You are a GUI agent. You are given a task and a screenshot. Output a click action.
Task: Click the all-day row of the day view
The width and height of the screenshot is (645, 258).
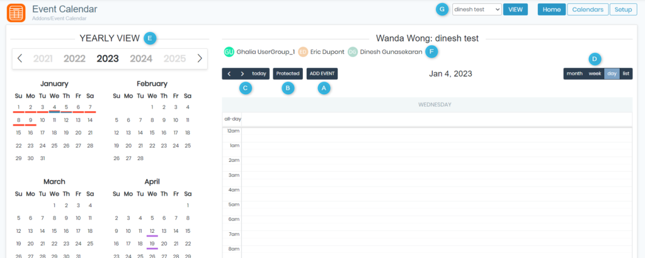coord(437,119)
